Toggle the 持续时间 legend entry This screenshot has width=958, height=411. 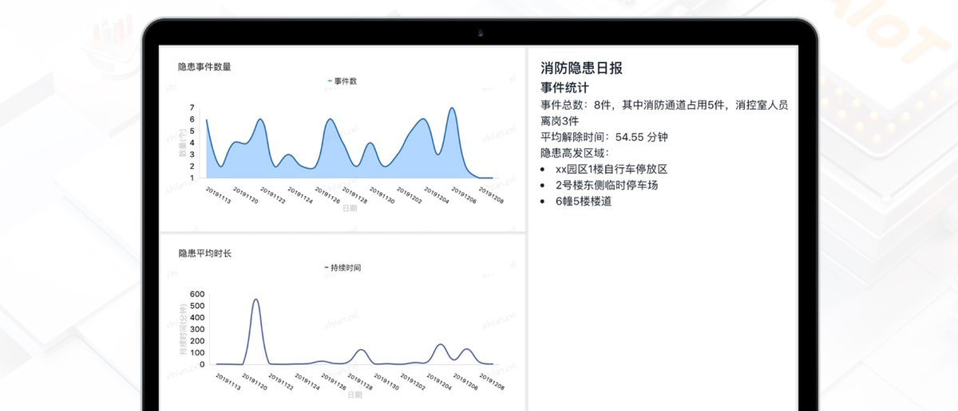coord(345,268)
